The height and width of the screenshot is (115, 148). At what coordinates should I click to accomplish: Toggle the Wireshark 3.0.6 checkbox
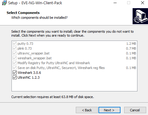15,73
